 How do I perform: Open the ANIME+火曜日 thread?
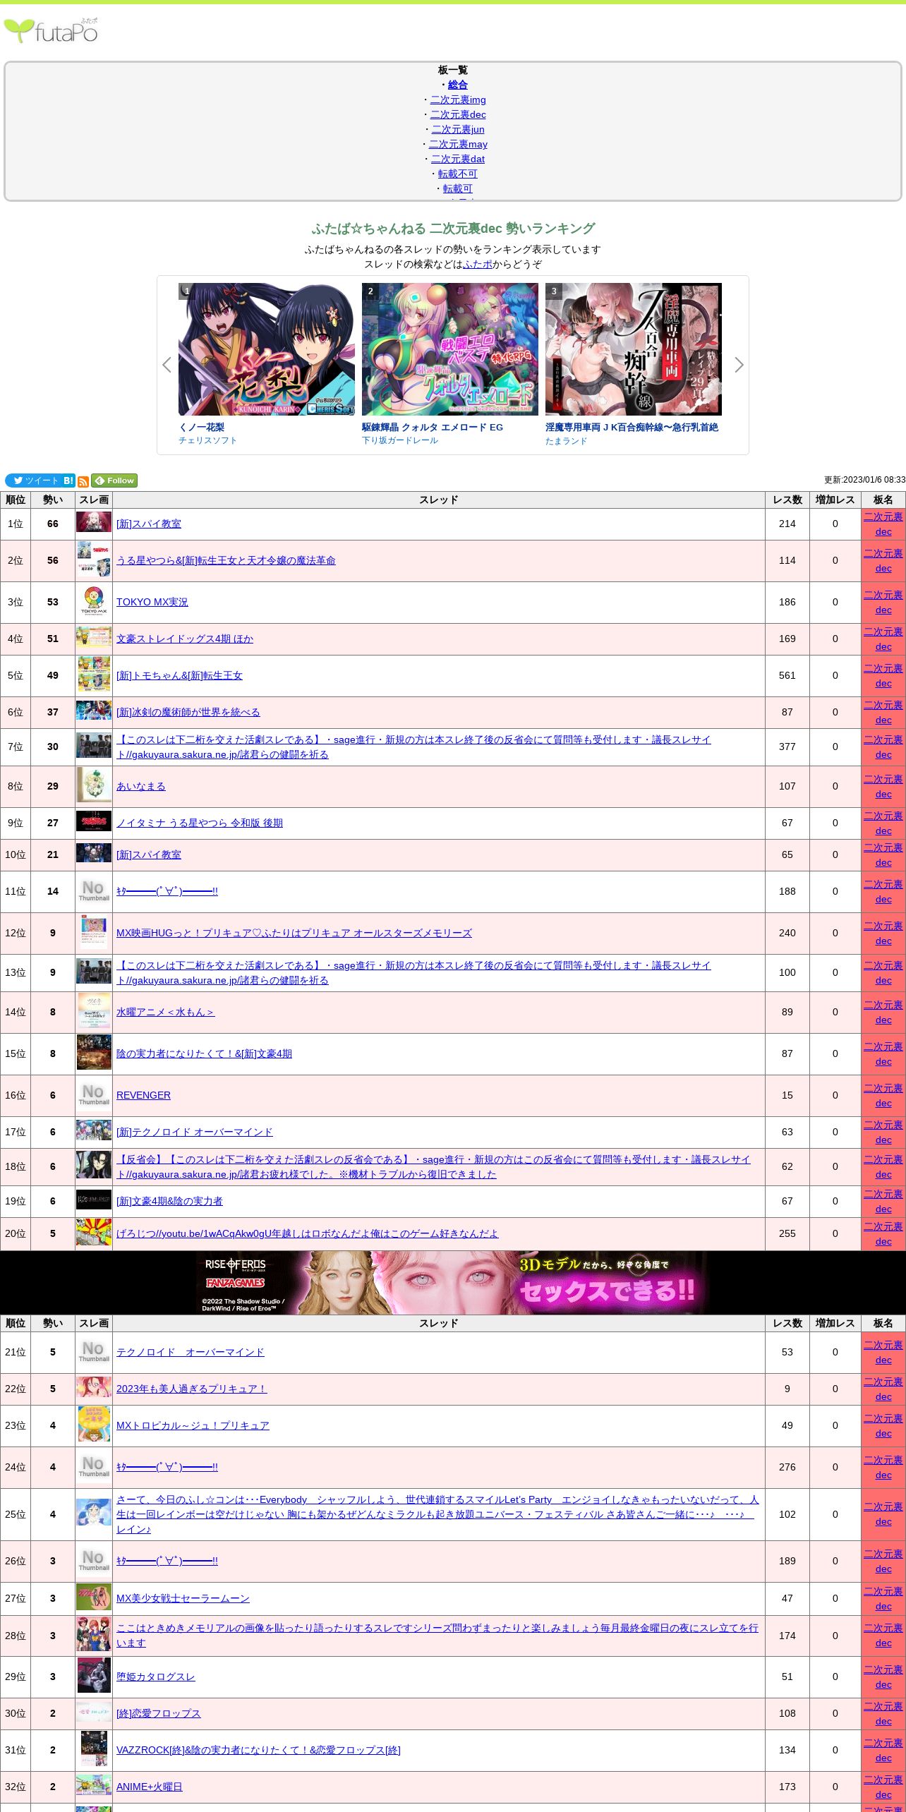[150, 1787]
